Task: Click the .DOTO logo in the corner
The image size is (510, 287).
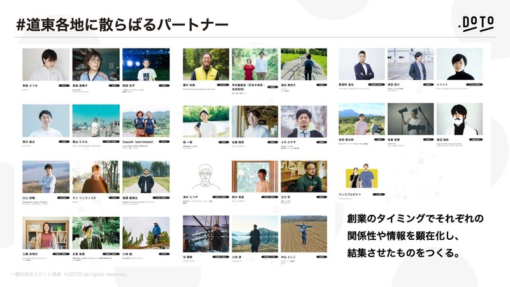Action: (476, 24)
